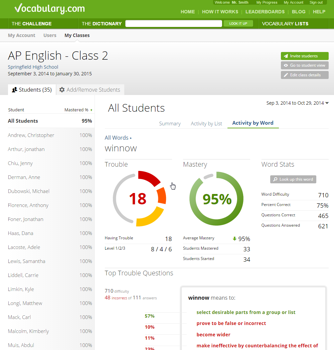Switch to the Summary tab
The image size is (334, 350).
170,124
